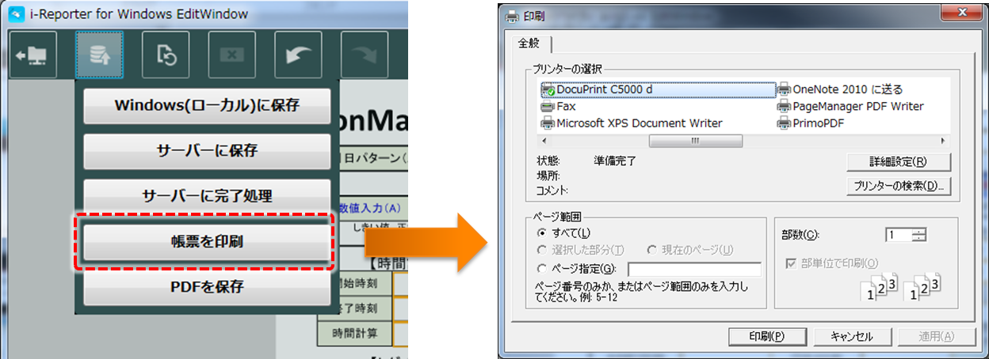The height and width of the screenshot is (359, 989).
Task: Click the database save/upload toolbar icon
Action: tap(99, 55)
